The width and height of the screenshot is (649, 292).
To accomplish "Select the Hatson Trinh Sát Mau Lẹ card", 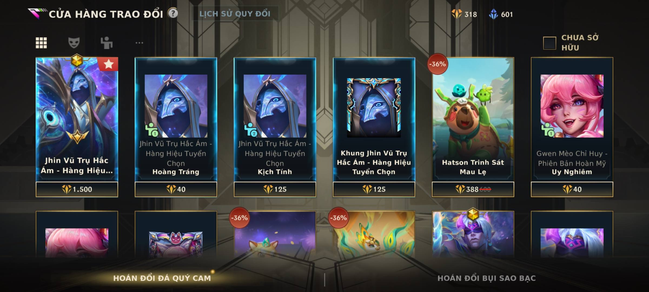I will [473, 120].
